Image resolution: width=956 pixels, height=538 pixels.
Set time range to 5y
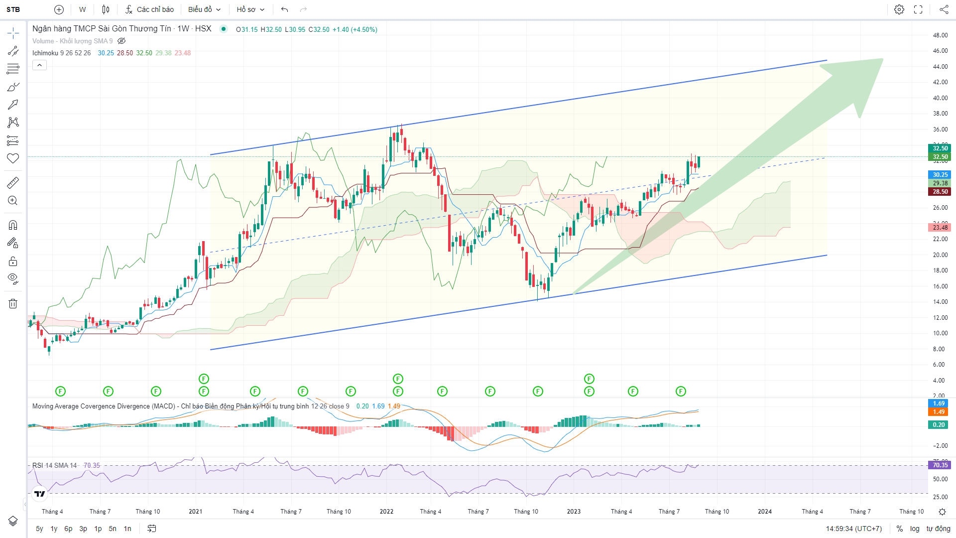(x=39, y=529)
